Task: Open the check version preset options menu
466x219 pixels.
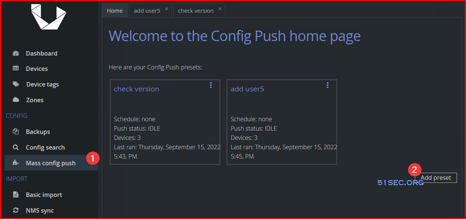Action: tap(211, 85)
